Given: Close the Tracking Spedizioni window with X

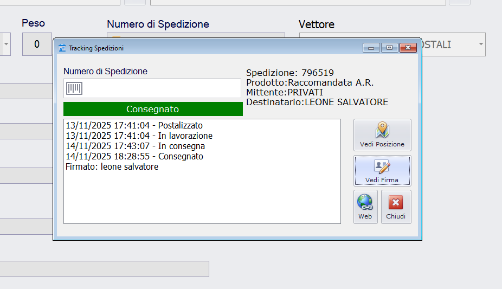Looking at the screenshot, I should click(408, 48).
